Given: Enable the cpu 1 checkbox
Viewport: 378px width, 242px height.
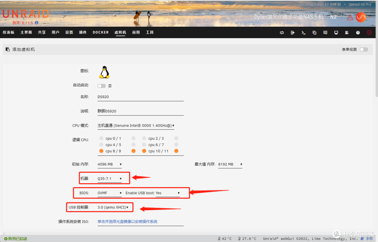Looking at the screenshot, I should (x=133, y=138).
